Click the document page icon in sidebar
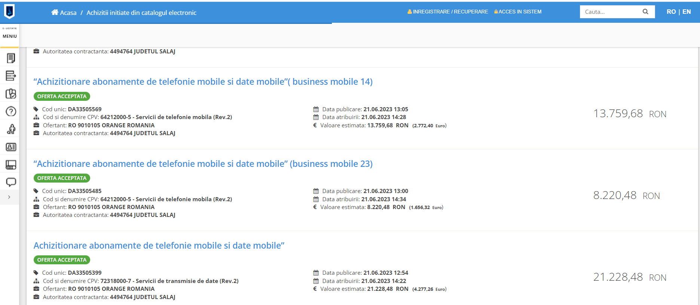Screen dimensions: 700x305 click(x=11, y=58)
